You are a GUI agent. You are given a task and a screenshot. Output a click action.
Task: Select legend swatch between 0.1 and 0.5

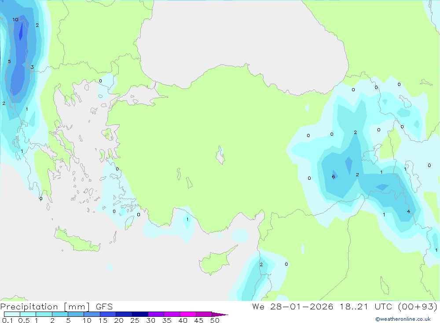12,314
